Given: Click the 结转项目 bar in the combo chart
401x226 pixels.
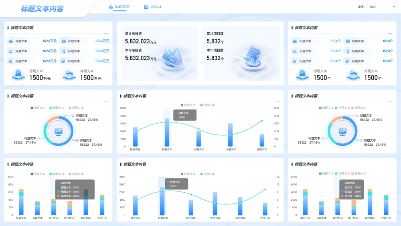Looking at the screenshot, I should coord(135,136).
